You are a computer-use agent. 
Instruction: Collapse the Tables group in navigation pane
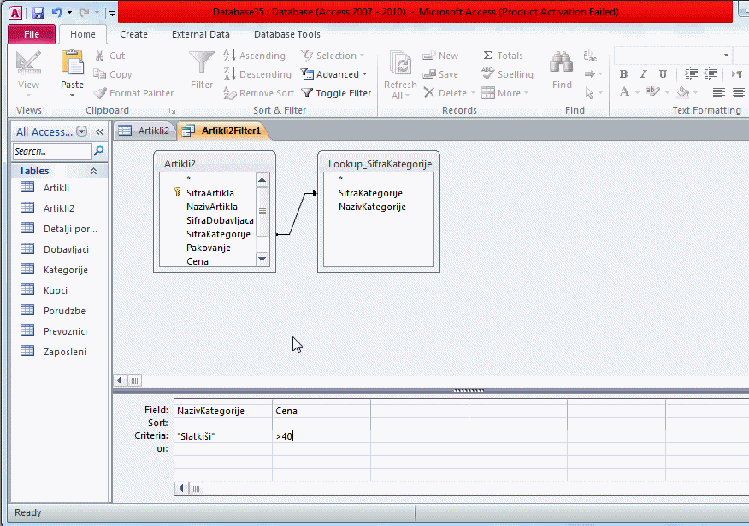pos(93,171)
